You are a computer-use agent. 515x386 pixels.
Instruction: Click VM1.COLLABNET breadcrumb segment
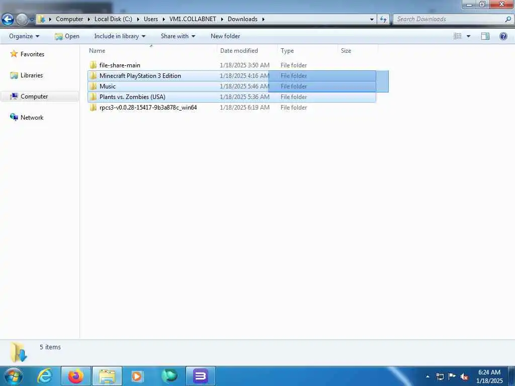(x=193, y=19)
